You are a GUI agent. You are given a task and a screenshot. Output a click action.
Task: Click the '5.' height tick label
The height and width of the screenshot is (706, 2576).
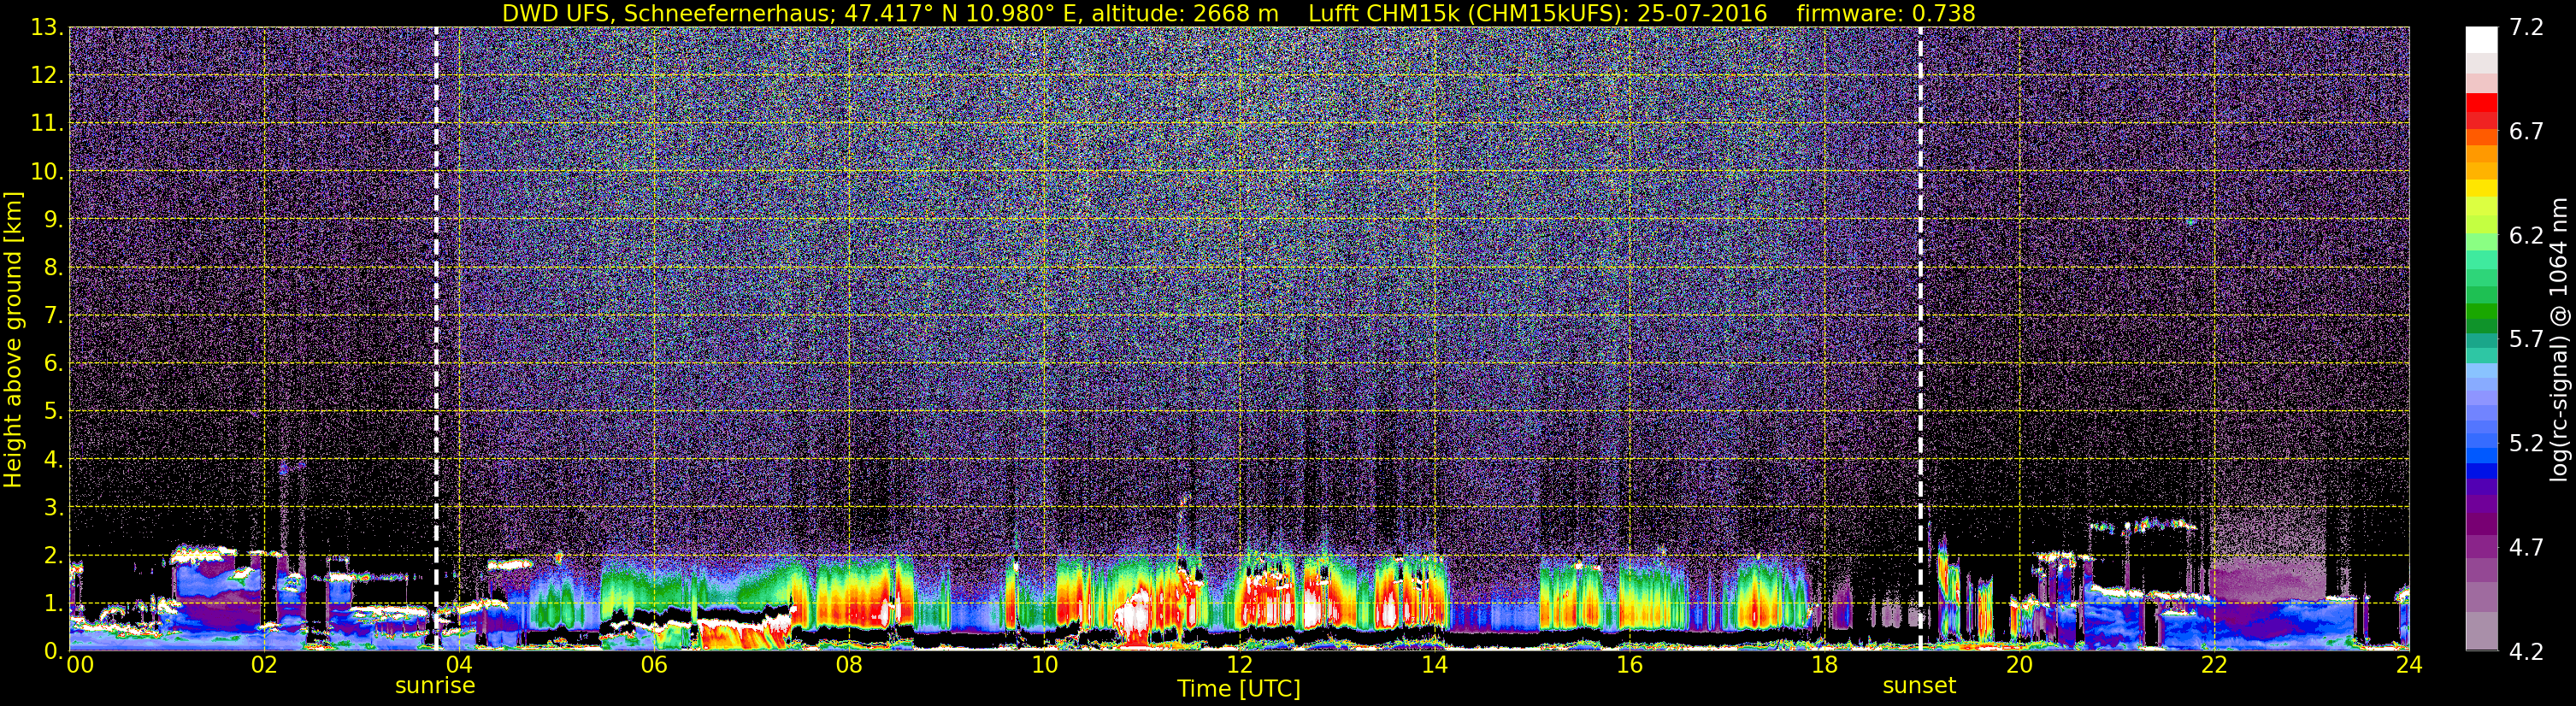point(54,412)
